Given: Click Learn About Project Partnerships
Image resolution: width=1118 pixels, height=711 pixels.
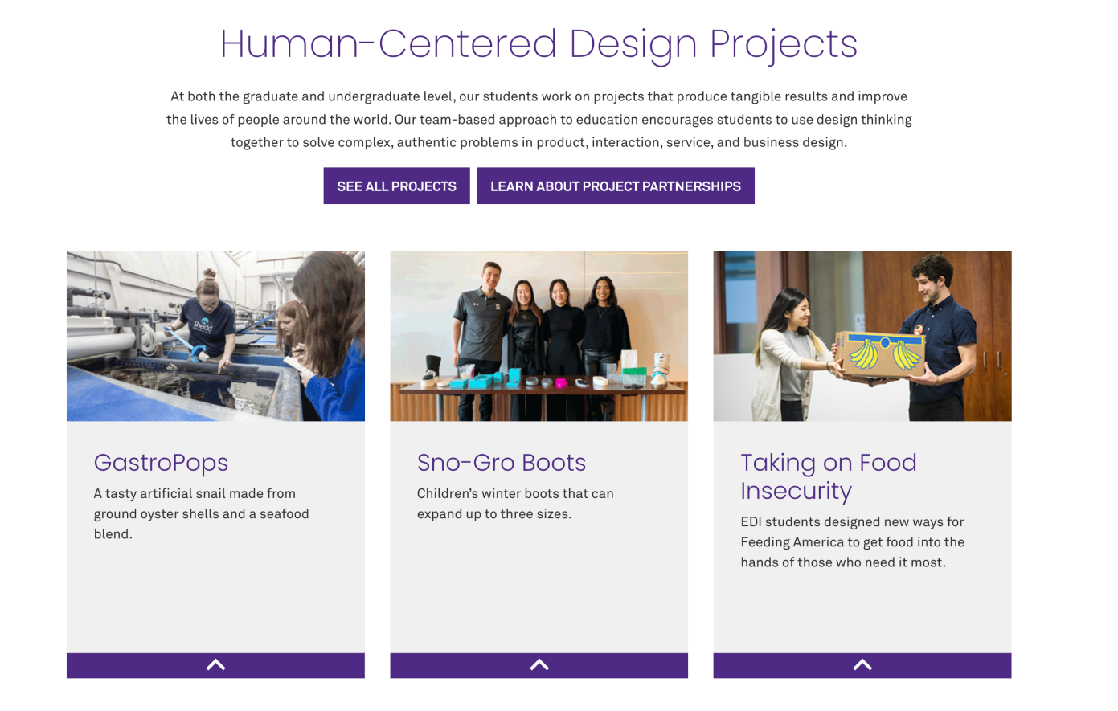Looking at the screenshot, I should pyautogui.click(x=616, y=186).
